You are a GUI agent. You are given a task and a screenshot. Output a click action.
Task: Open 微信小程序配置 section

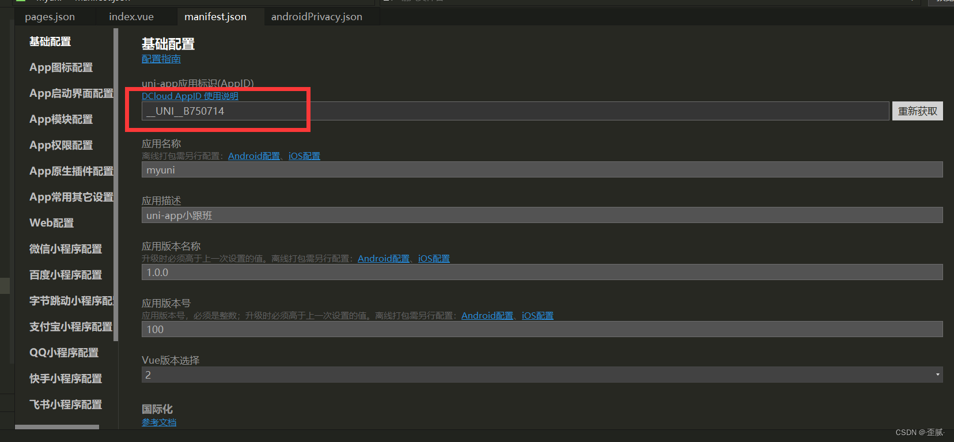[66, 249]
